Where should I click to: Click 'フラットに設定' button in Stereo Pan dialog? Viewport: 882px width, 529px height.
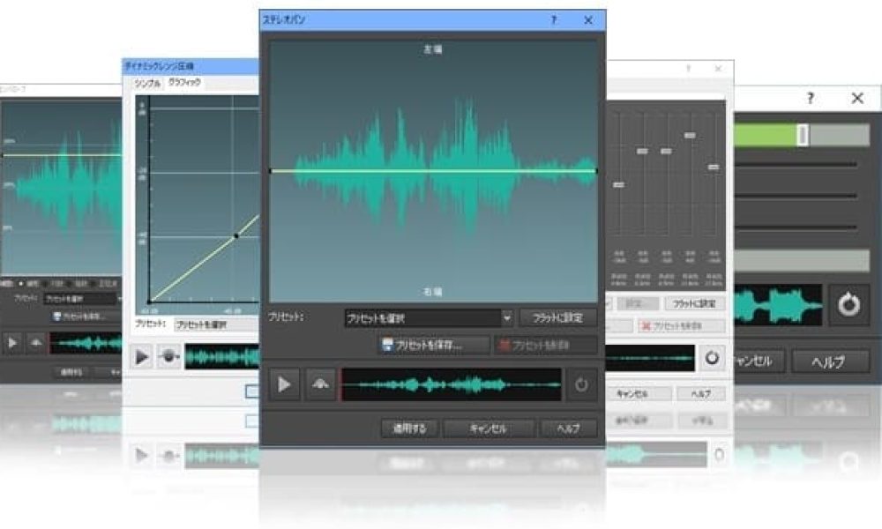click(557, 317)
